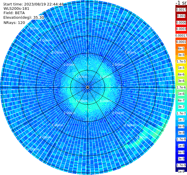Select the 1e-9 colorbar minimum label
Viewport: 187px width, 175px height.
181,172
